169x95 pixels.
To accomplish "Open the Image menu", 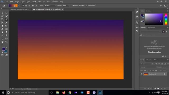I will [x=17, y=2].
